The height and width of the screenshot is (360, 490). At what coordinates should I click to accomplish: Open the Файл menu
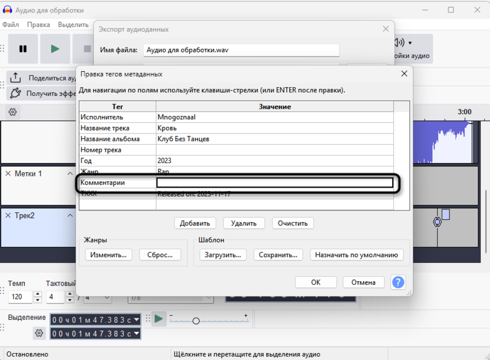click(11, 24)
